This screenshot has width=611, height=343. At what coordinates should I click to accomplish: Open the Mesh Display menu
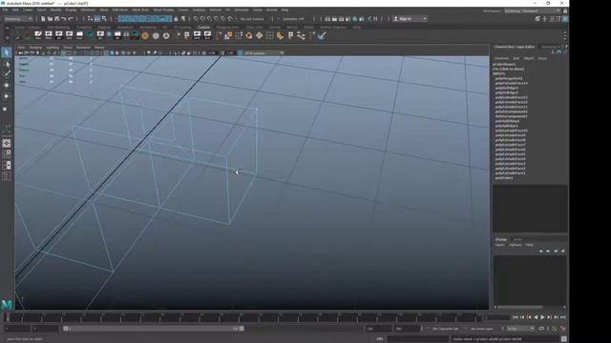point(163,10)
